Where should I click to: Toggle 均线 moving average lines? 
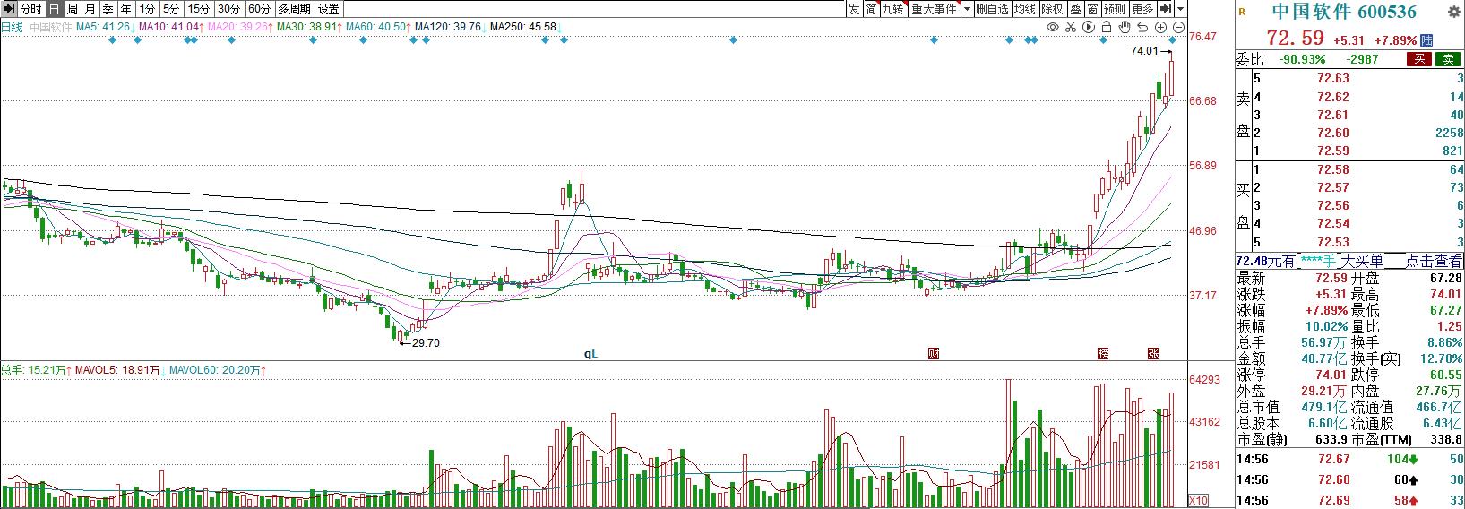click(x=1025, y=9)
